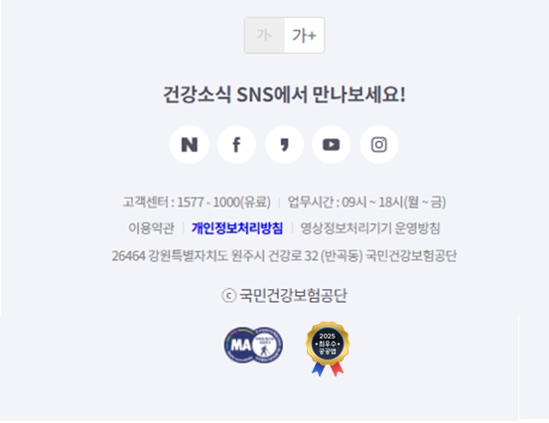
Task: Decrease font size with 가- button
Action: click(265, 35)
